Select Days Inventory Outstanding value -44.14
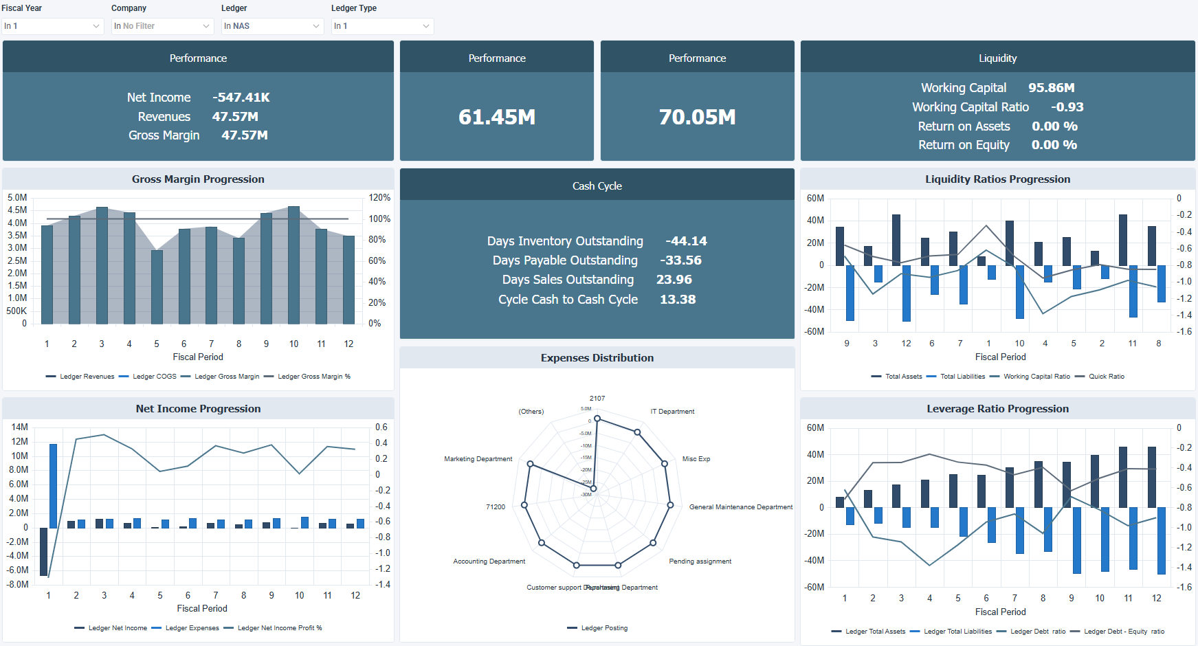This screenshot has width=1198, height=646. 686,241
